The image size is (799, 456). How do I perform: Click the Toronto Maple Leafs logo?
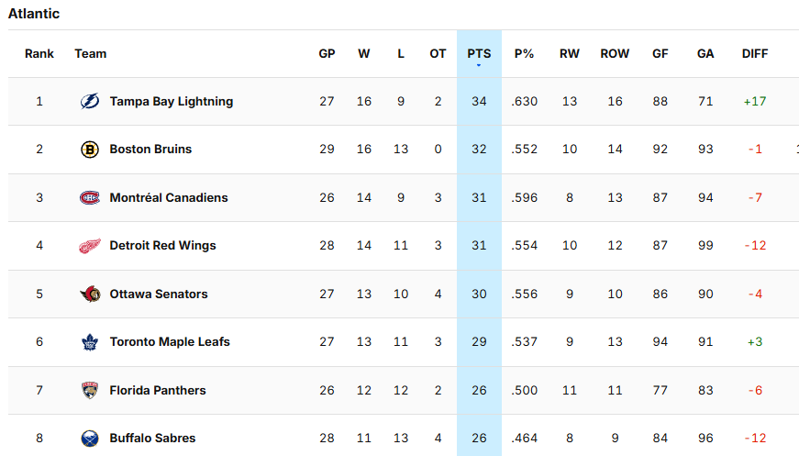[x=90, y=342]
